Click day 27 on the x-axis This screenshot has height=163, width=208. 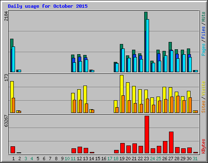(171, 159)
